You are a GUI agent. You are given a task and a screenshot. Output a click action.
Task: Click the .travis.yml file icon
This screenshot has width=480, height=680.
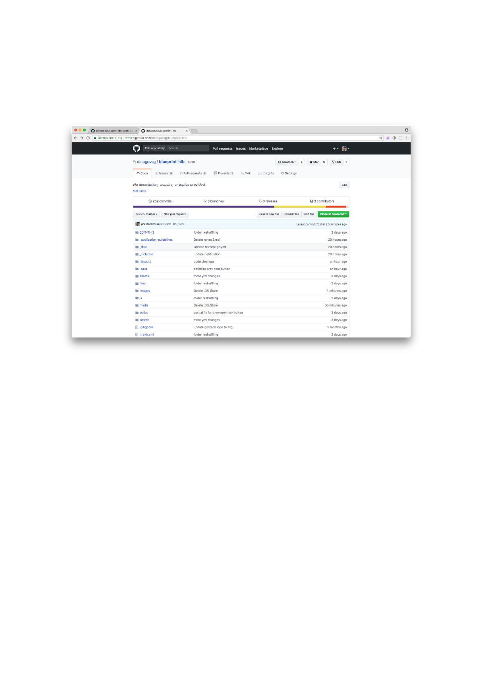click(137, 334)
